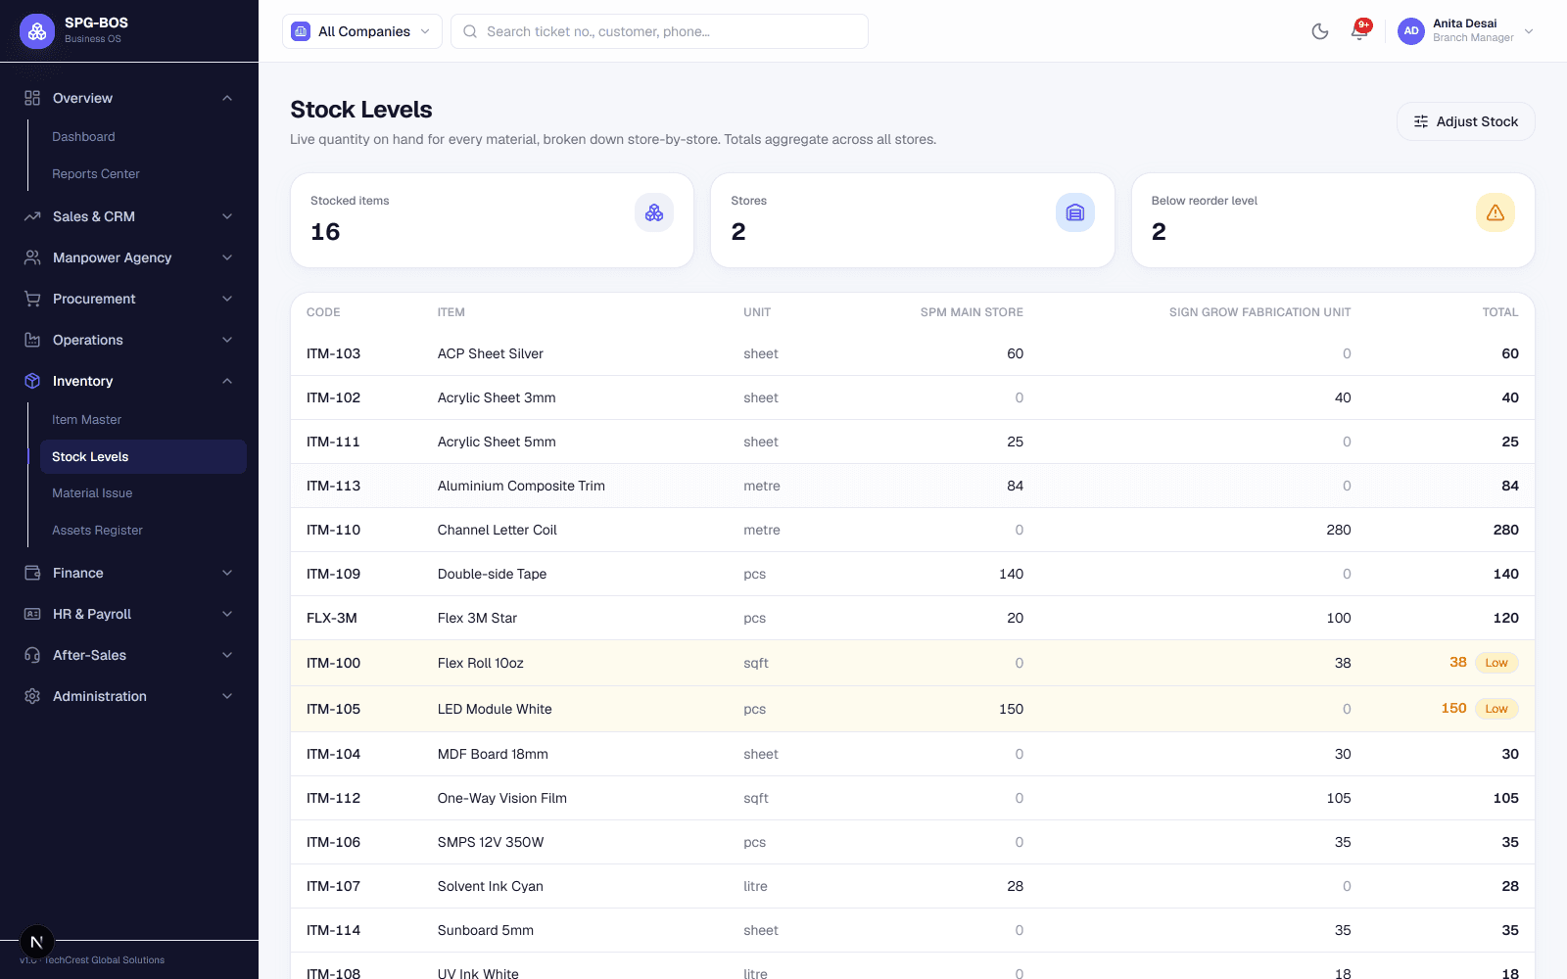Screen dimensions: 1567x979
Task: Click the search magnifier icon
Action: pos(470,31)
